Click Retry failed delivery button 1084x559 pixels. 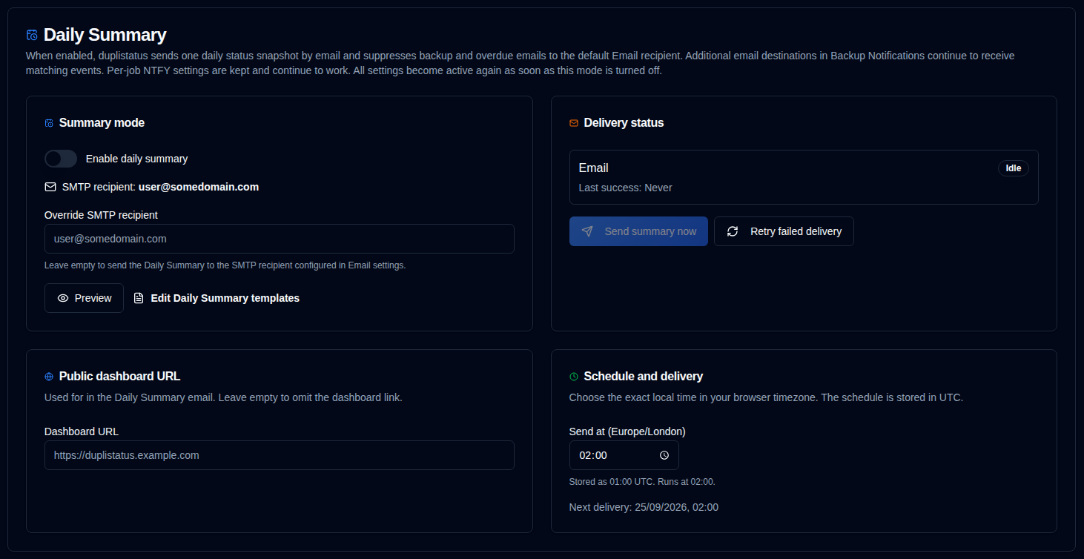tap(784, 231)
